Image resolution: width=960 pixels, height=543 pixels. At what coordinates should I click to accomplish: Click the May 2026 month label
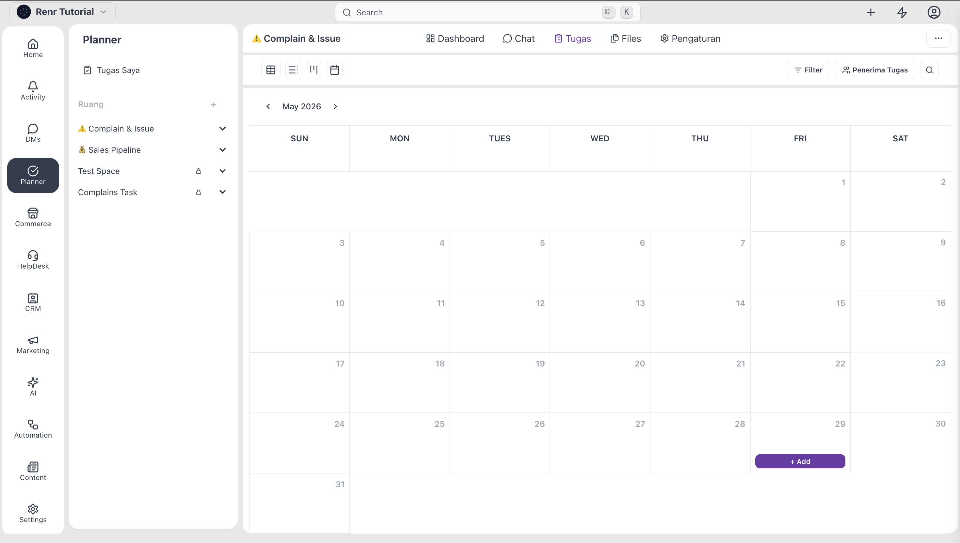click(301, 107)
